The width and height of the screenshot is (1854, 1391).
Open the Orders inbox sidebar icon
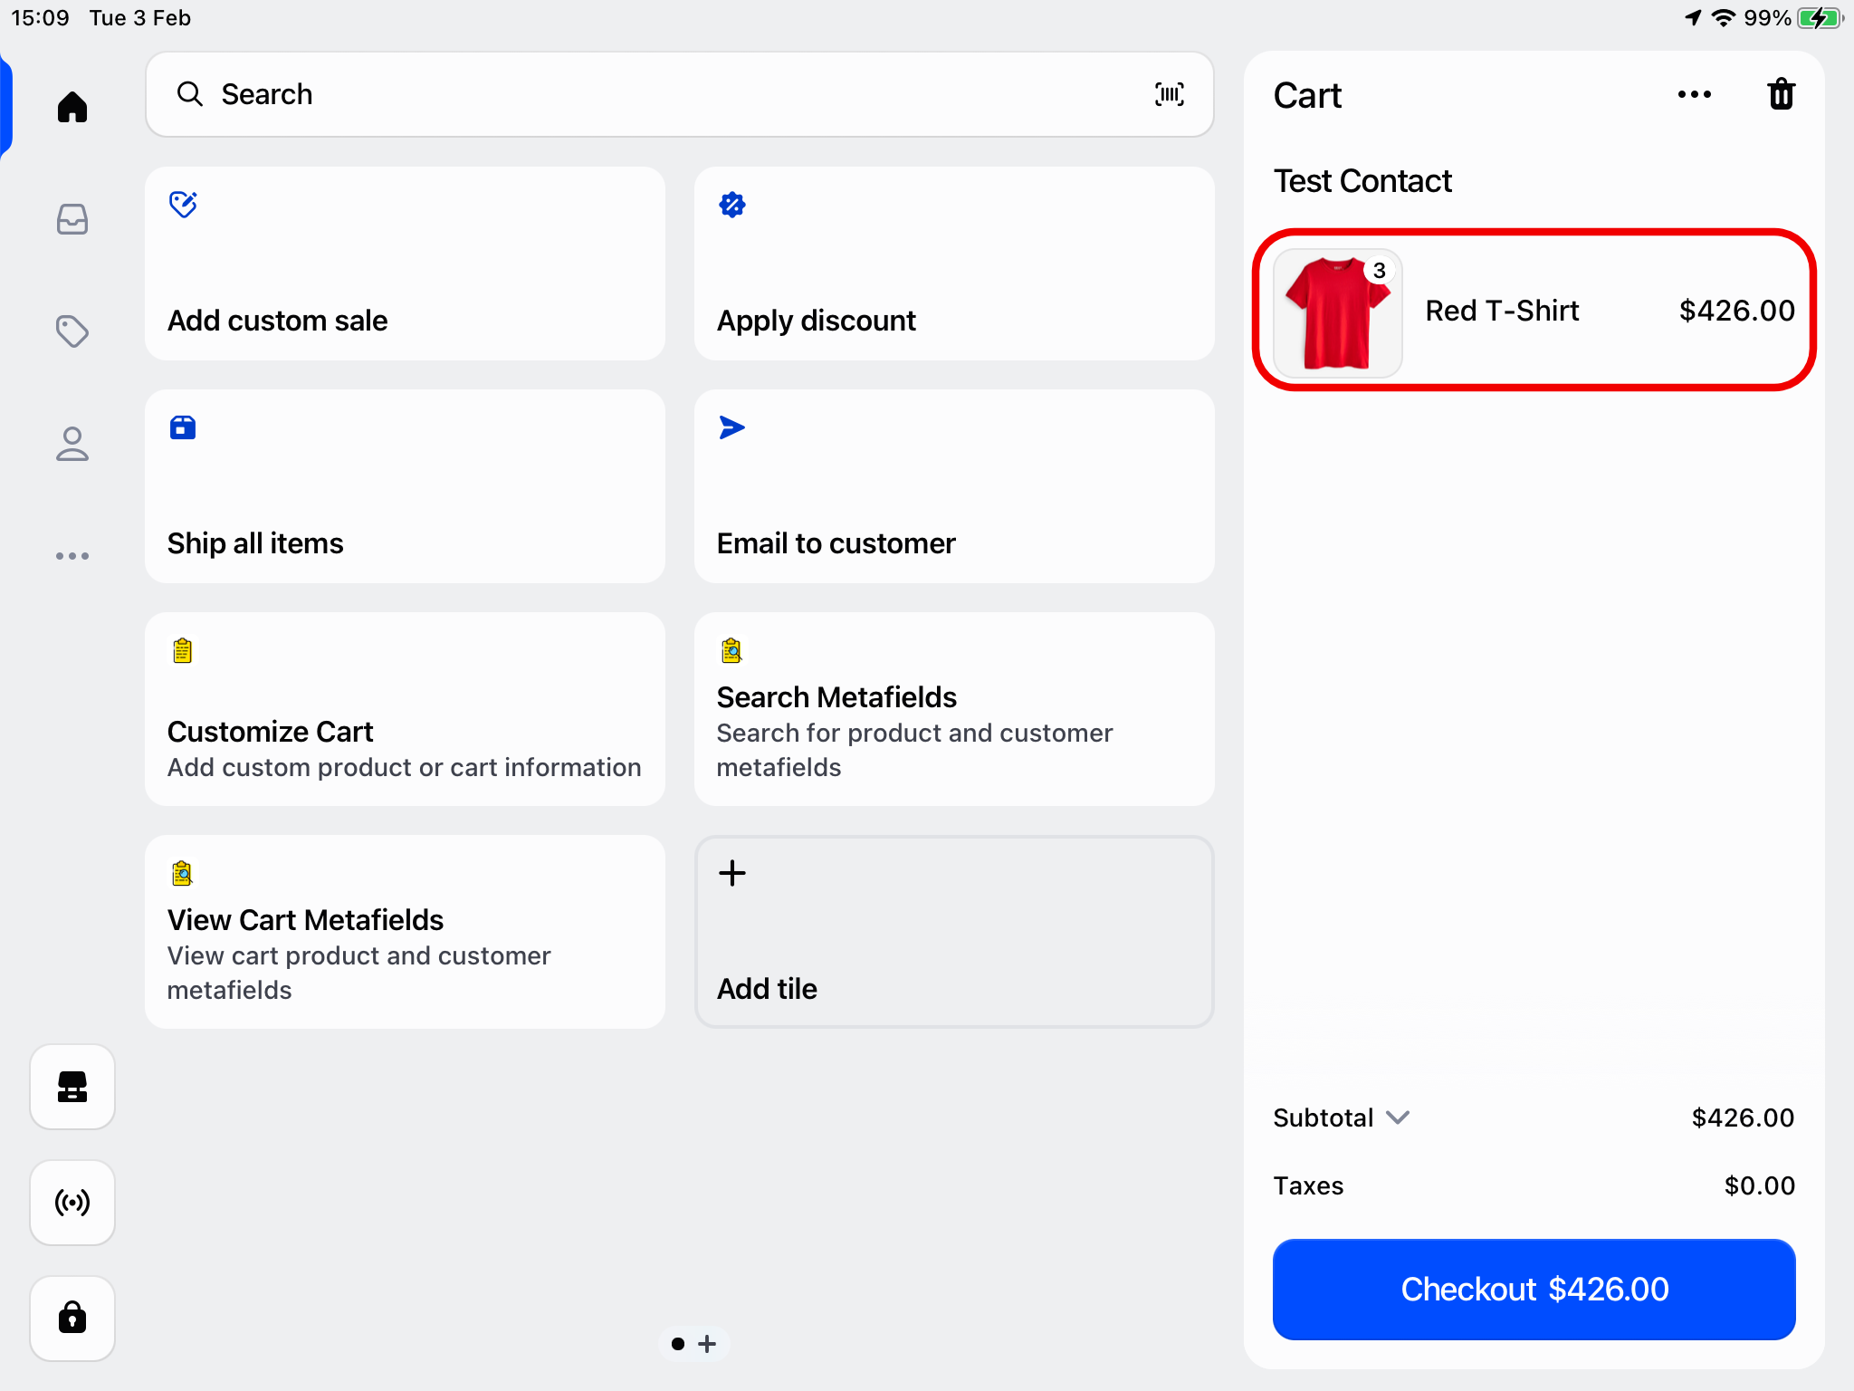coord(72,219)
